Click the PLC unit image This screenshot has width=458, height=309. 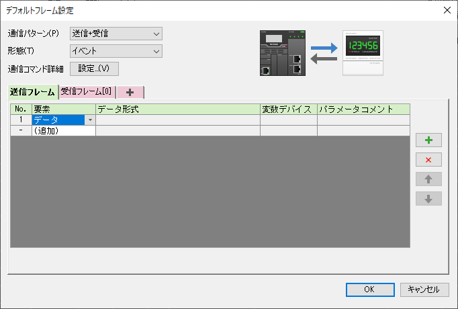283,53
